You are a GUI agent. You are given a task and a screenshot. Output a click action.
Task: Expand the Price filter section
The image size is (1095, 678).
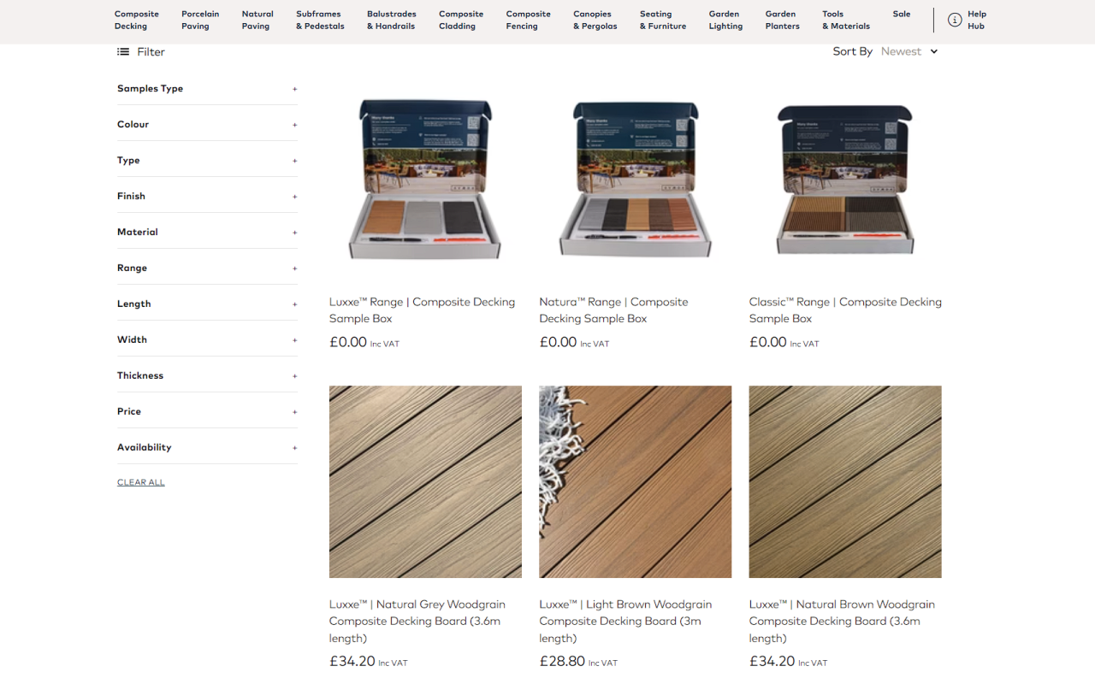click(207, 411)
